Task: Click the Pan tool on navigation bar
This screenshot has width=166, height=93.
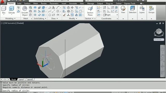Action: [x=162, y=56]
